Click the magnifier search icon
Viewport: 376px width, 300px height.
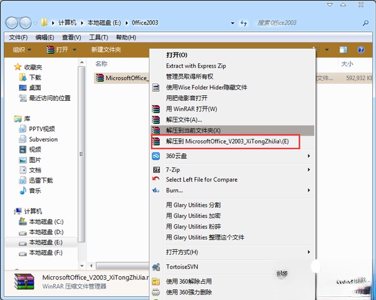point(365,23)
